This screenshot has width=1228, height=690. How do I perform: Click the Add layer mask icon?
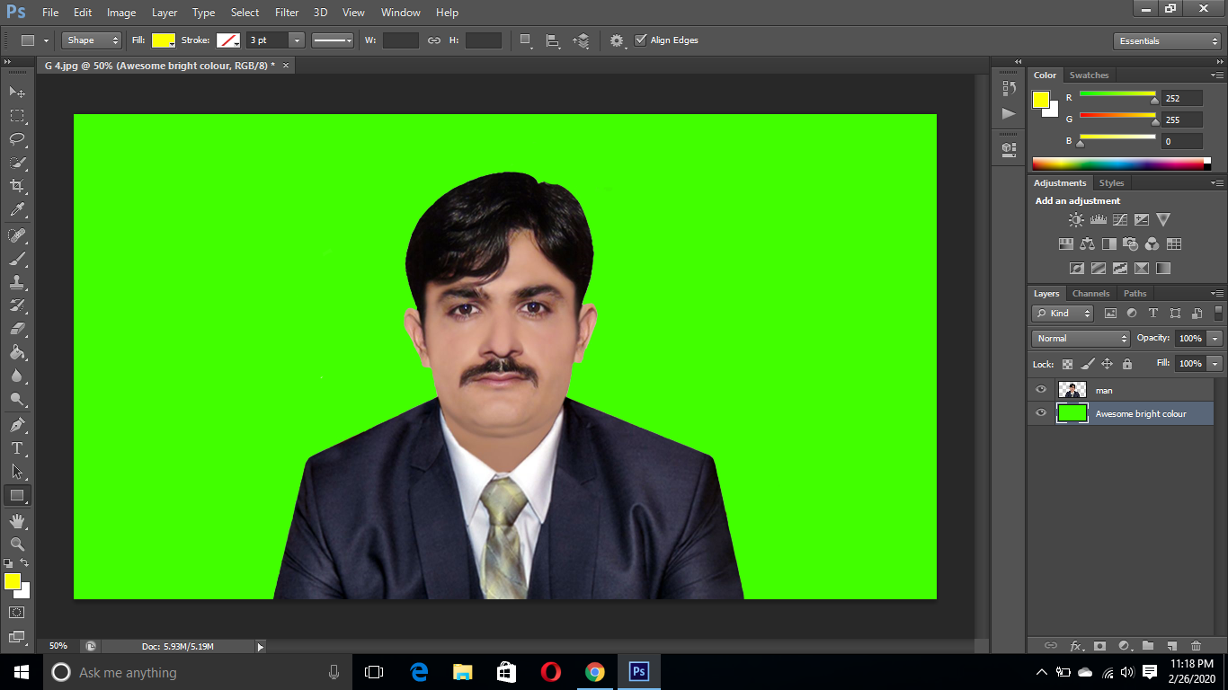pyautogui.click(x=1100, y=646)
